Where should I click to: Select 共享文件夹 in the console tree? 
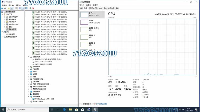point(12,22)
